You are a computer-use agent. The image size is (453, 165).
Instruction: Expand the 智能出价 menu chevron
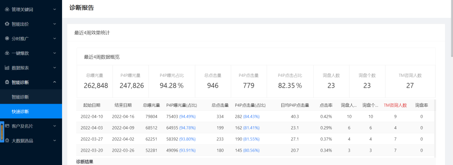pos(55,24)
